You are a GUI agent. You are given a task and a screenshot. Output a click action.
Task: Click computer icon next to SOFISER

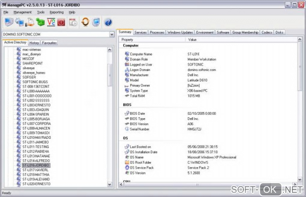point(19,77)
